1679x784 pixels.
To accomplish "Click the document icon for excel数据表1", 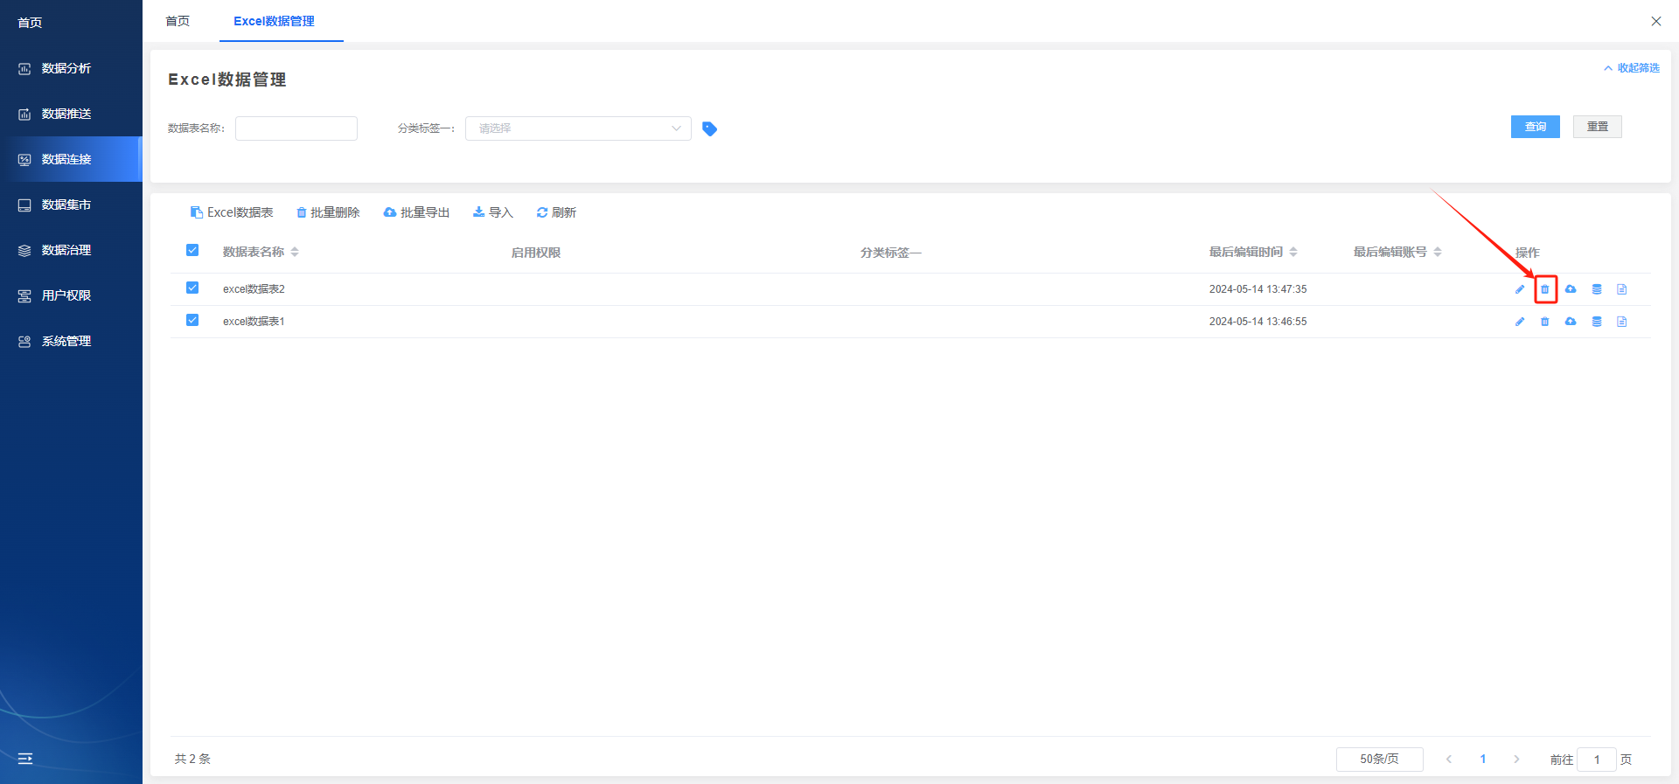I will [1622, 322].
